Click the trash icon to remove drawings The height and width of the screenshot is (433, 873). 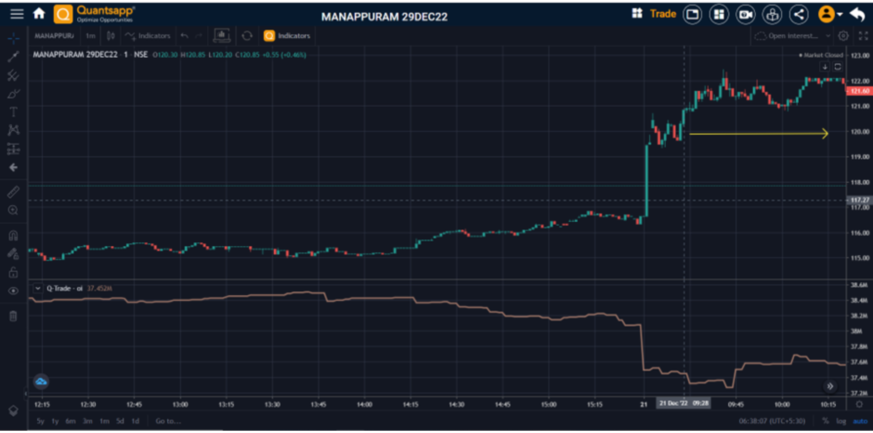13,316
